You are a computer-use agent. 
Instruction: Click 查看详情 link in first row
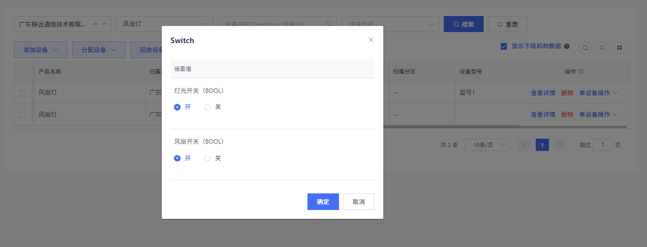543,93
